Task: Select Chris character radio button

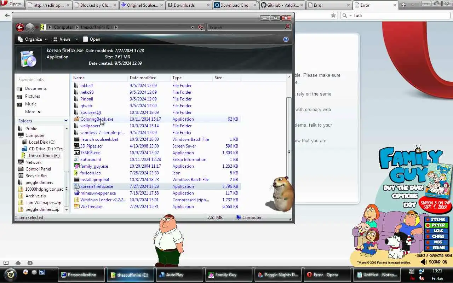Action: coord(428,237)
